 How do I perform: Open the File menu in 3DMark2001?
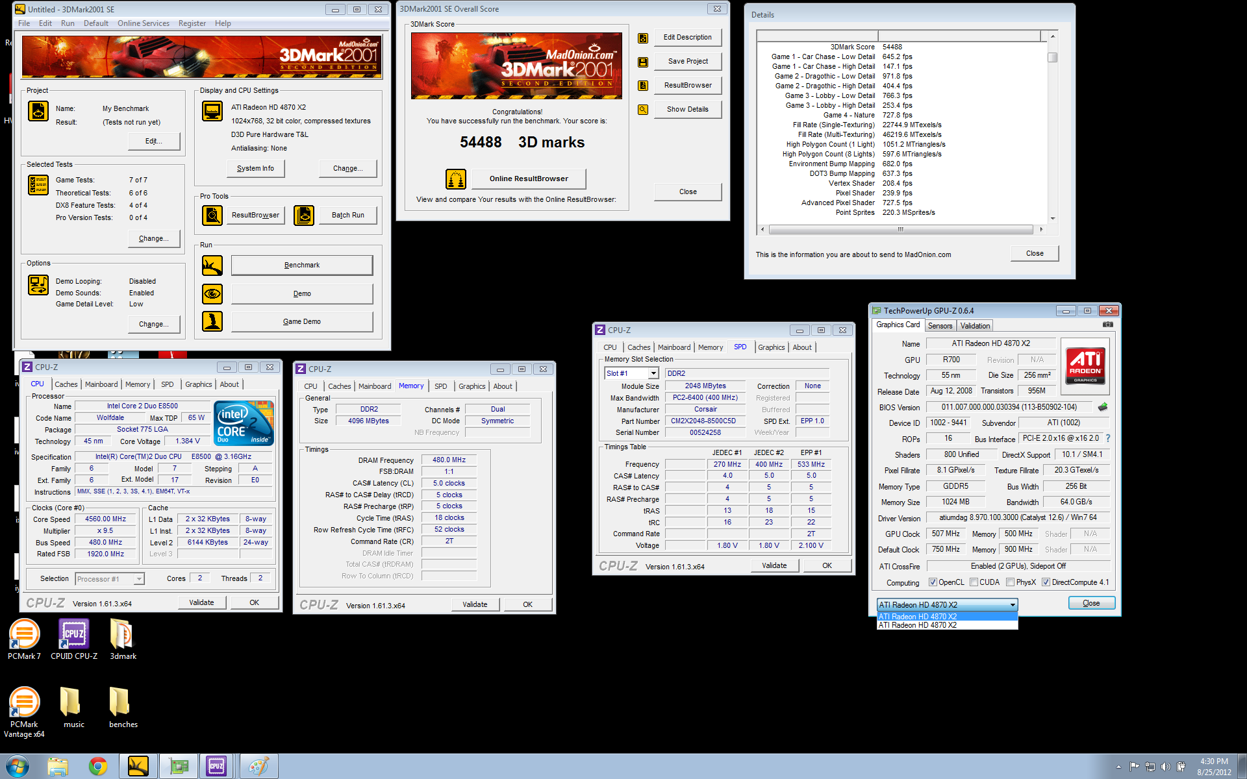coord(24,23)
